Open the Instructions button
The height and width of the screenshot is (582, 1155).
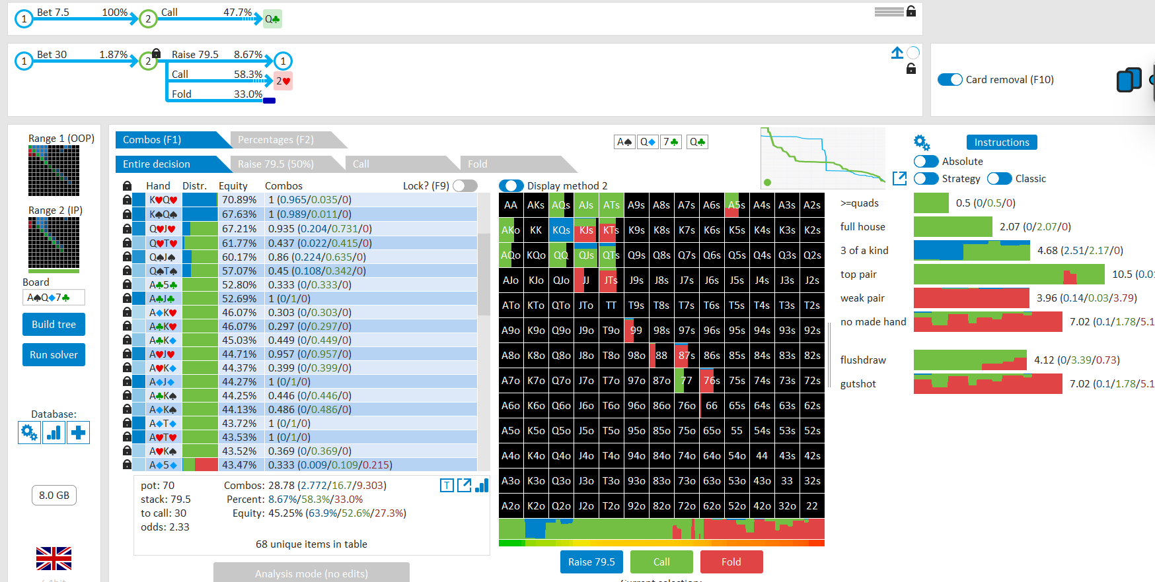pyautogui.click(x=1002, y=143)
